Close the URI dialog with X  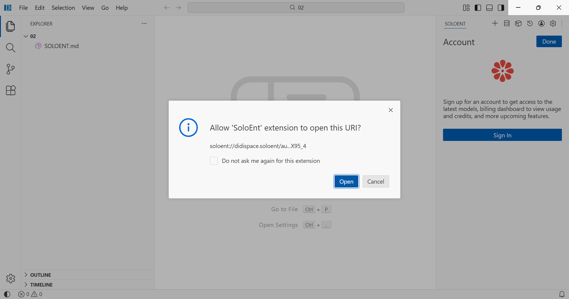point(391,110)
